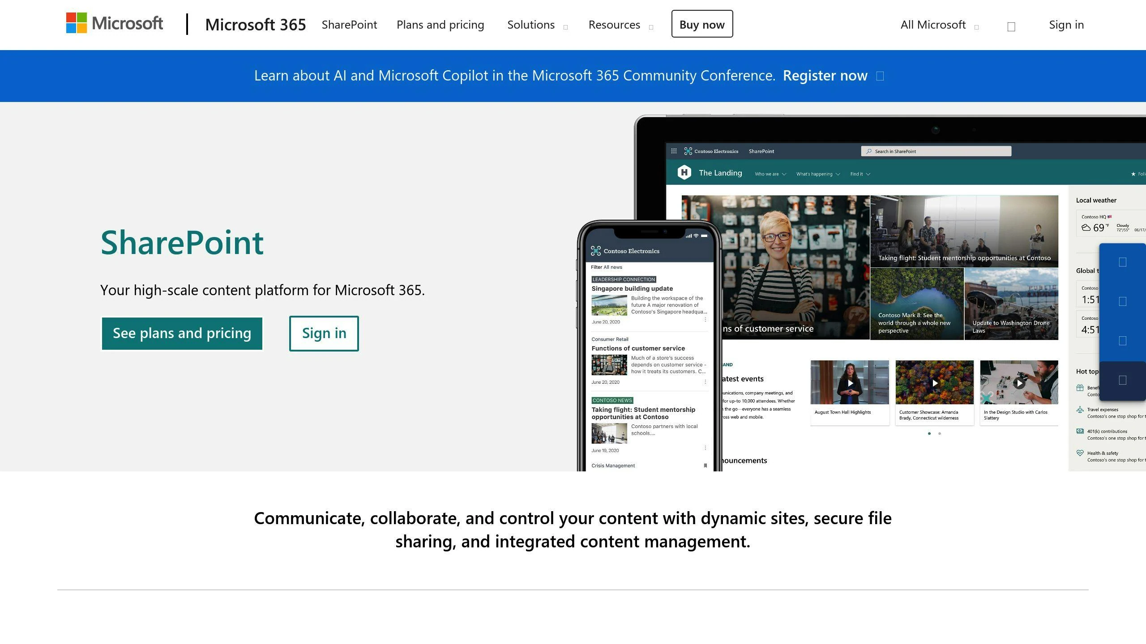Click the search icon in header
Viewport: 1146px width, 644px height.
click(x=1011, y=26)
